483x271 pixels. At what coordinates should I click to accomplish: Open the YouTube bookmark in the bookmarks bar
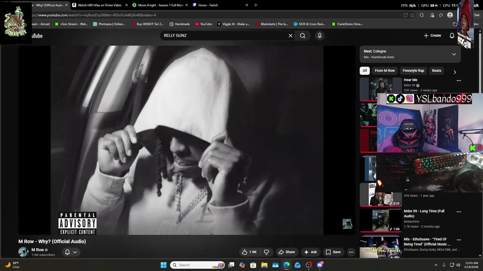[203, 24]
